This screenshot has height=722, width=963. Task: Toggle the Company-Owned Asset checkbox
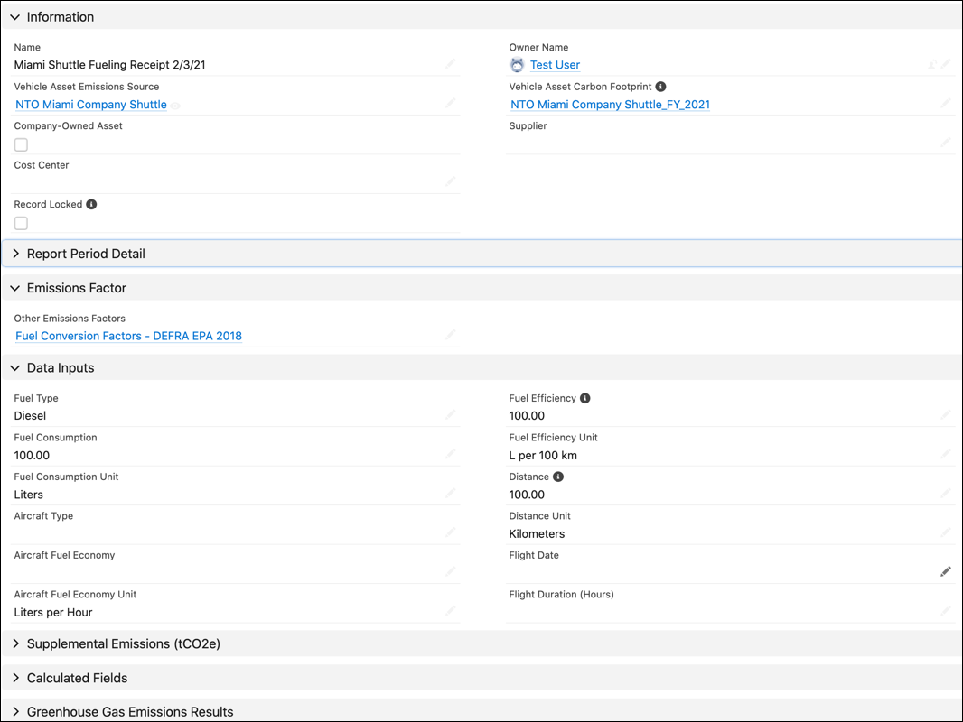(x=21, y=144)
